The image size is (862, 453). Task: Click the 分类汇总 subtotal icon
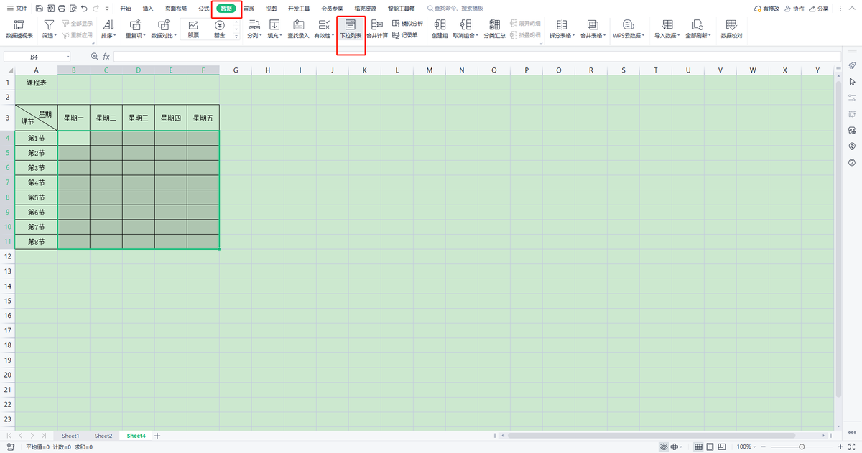494,25
